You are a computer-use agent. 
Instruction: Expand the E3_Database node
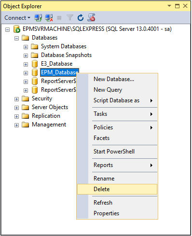pyautogui.click(x=26, y=64)
